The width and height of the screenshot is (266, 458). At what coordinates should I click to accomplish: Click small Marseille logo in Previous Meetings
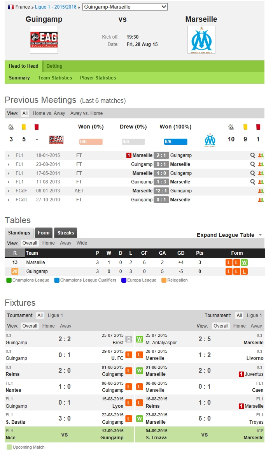point(210,140)
